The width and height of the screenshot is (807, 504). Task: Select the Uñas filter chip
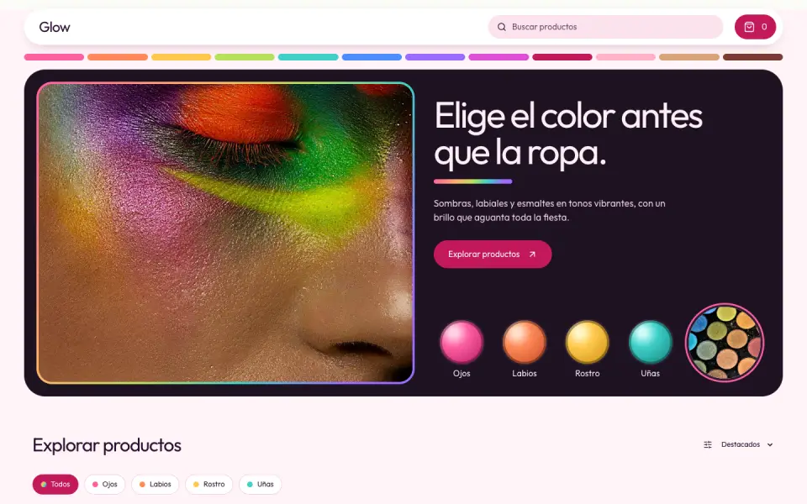click(260, 484)
